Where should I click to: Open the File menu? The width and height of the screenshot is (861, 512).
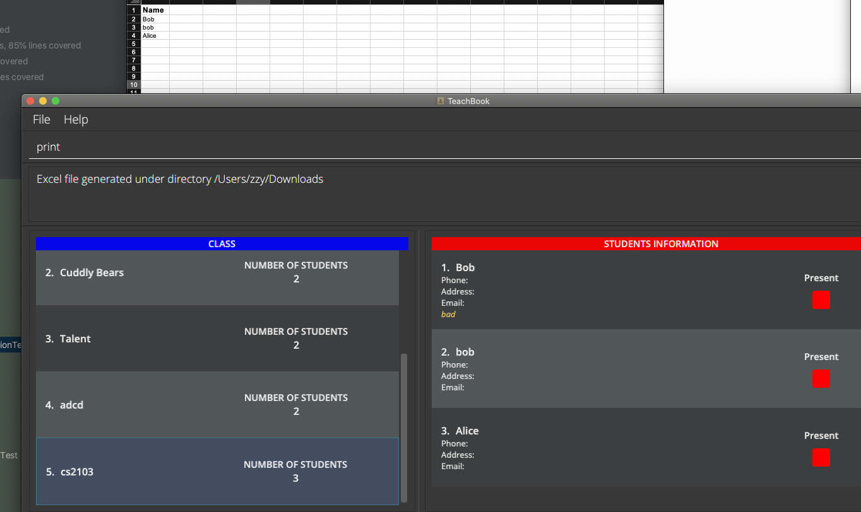coord(40,119)
